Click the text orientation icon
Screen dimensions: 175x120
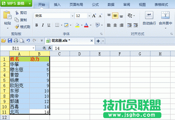pos(130,16)
